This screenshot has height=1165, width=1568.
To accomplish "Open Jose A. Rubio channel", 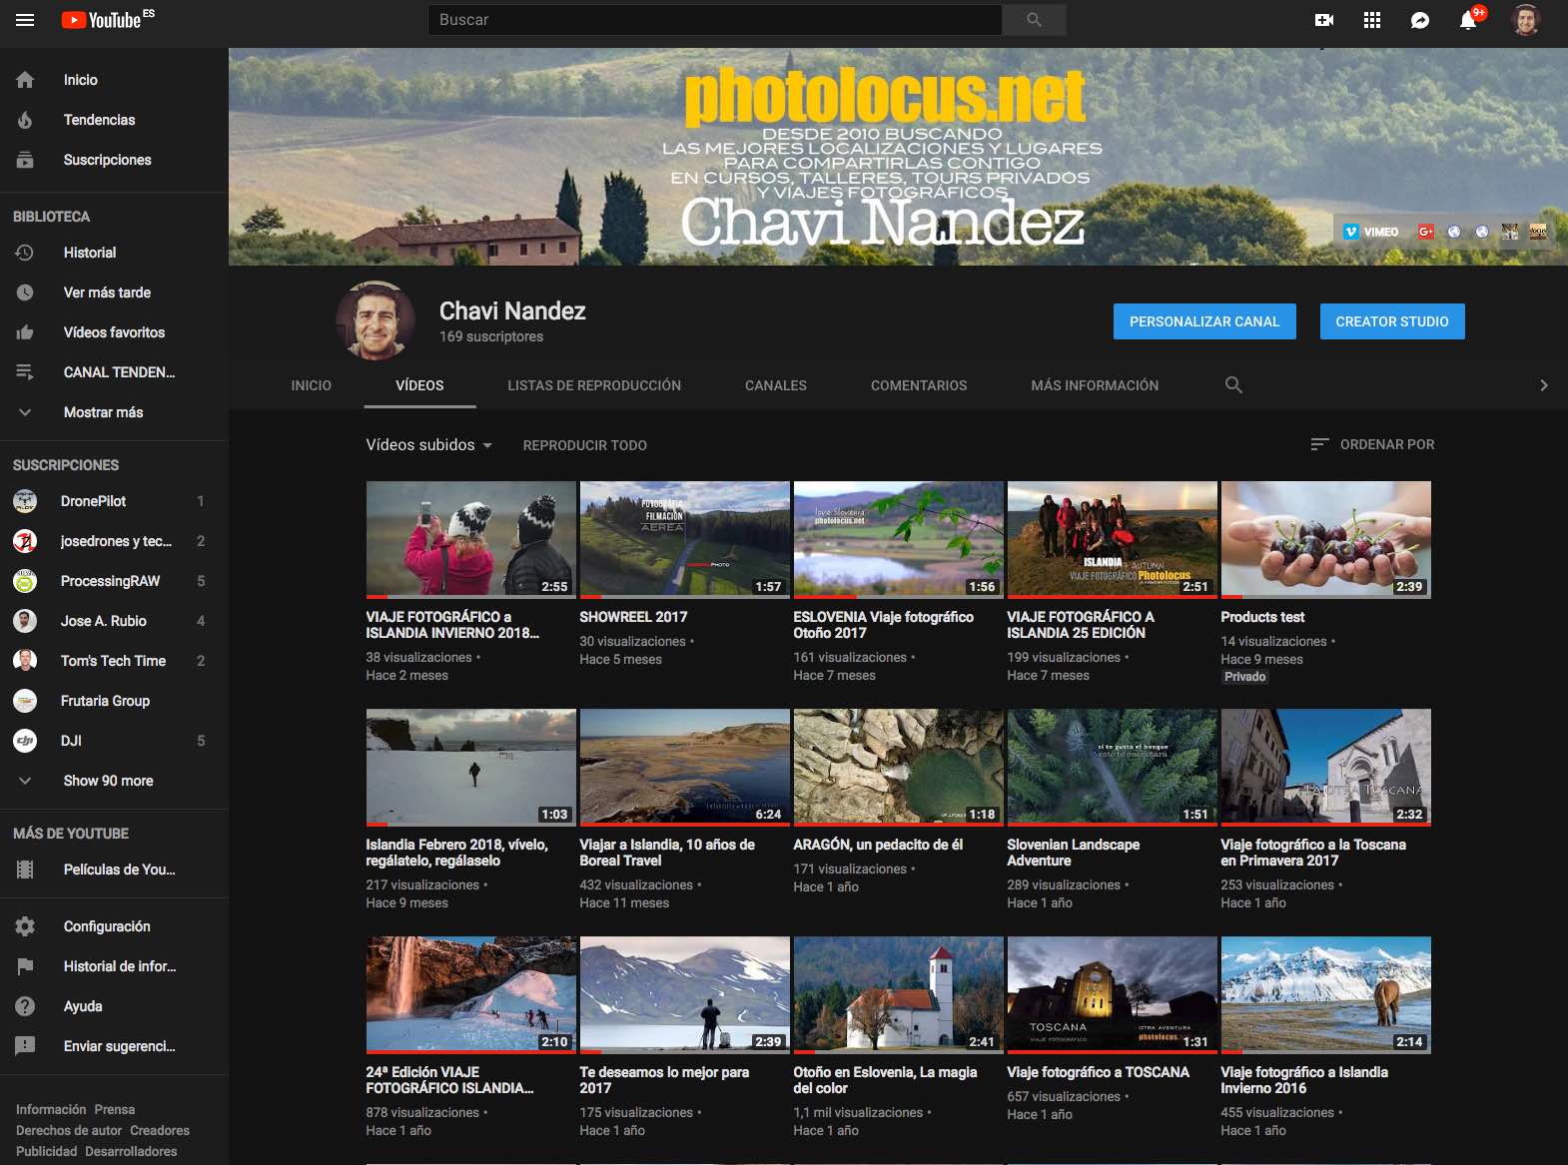I will (x=114, y=621).
